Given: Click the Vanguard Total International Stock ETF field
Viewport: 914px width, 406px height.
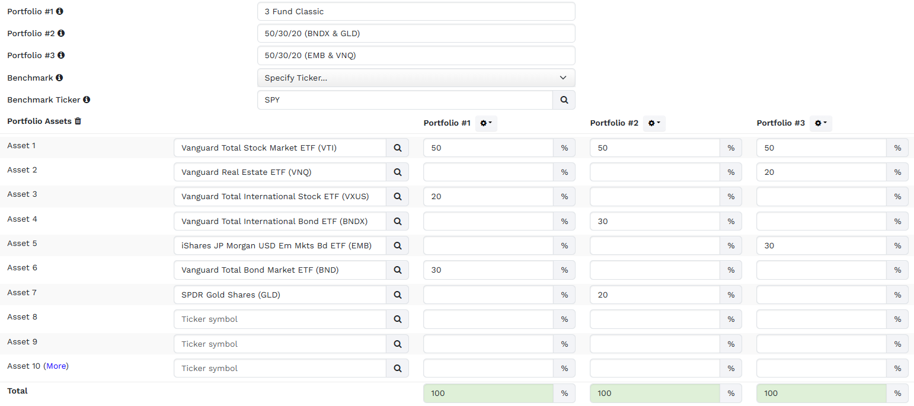Looking at the screenshot, I should [x=280, y=196].
